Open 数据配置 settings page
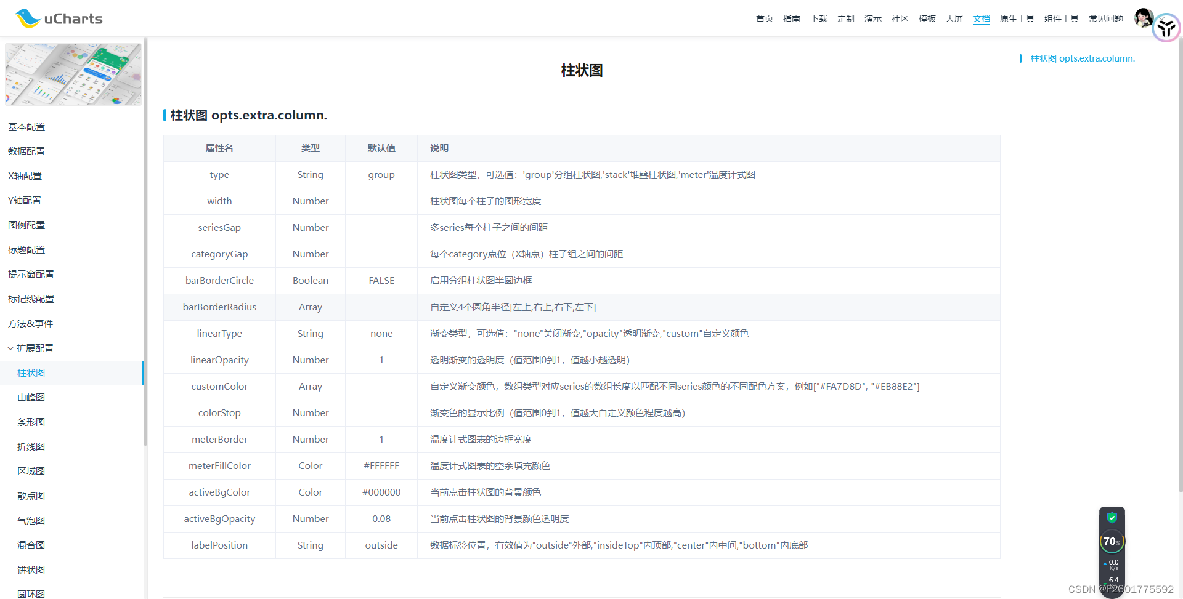Viewport: 1183px width, 599px height. pyautogui.click(x=26, y=151)
